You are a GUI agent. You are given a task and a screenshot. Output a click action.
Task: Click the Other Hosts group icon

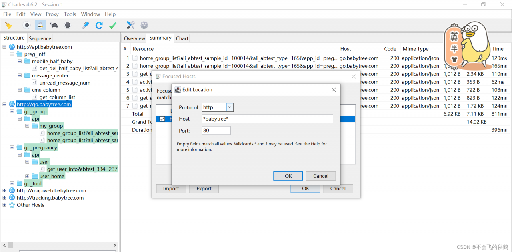click(x=12, y=205)
